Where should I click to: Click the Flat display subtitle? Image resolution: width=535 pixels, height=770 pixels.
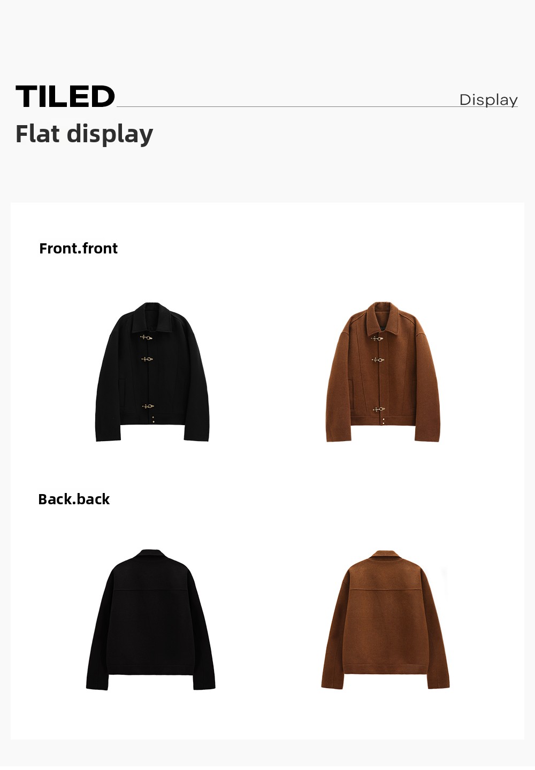(84, 134)
